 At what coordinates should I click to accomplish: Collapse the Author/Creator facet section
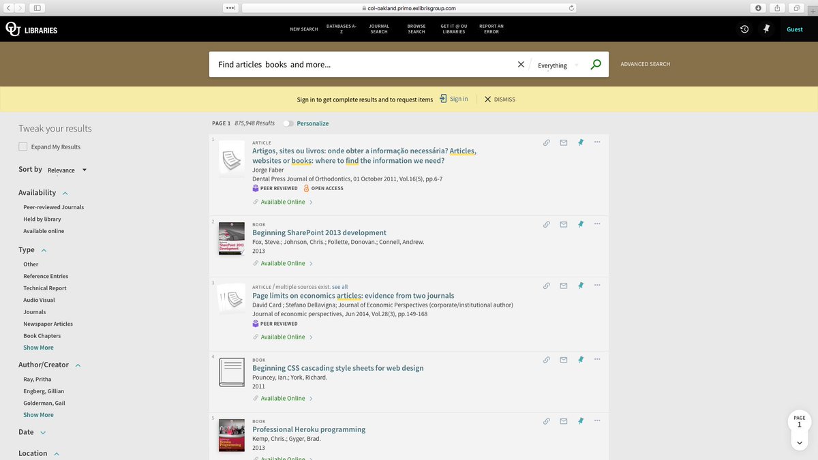(78, 366)
